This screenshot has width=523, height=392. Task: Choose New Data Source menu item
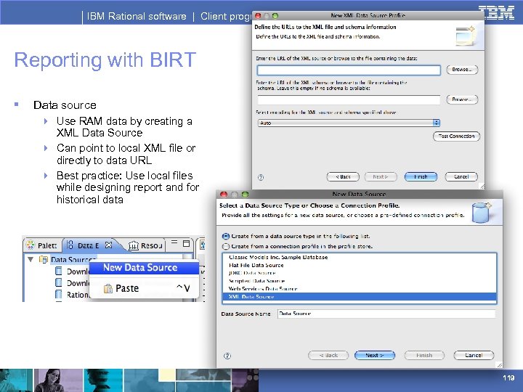click(x=144, y=268)
